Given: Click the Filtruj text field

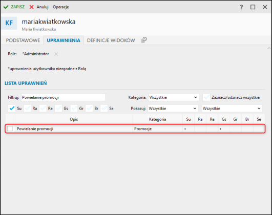Looking at the screenshot, I should click(x=64, y=97).
